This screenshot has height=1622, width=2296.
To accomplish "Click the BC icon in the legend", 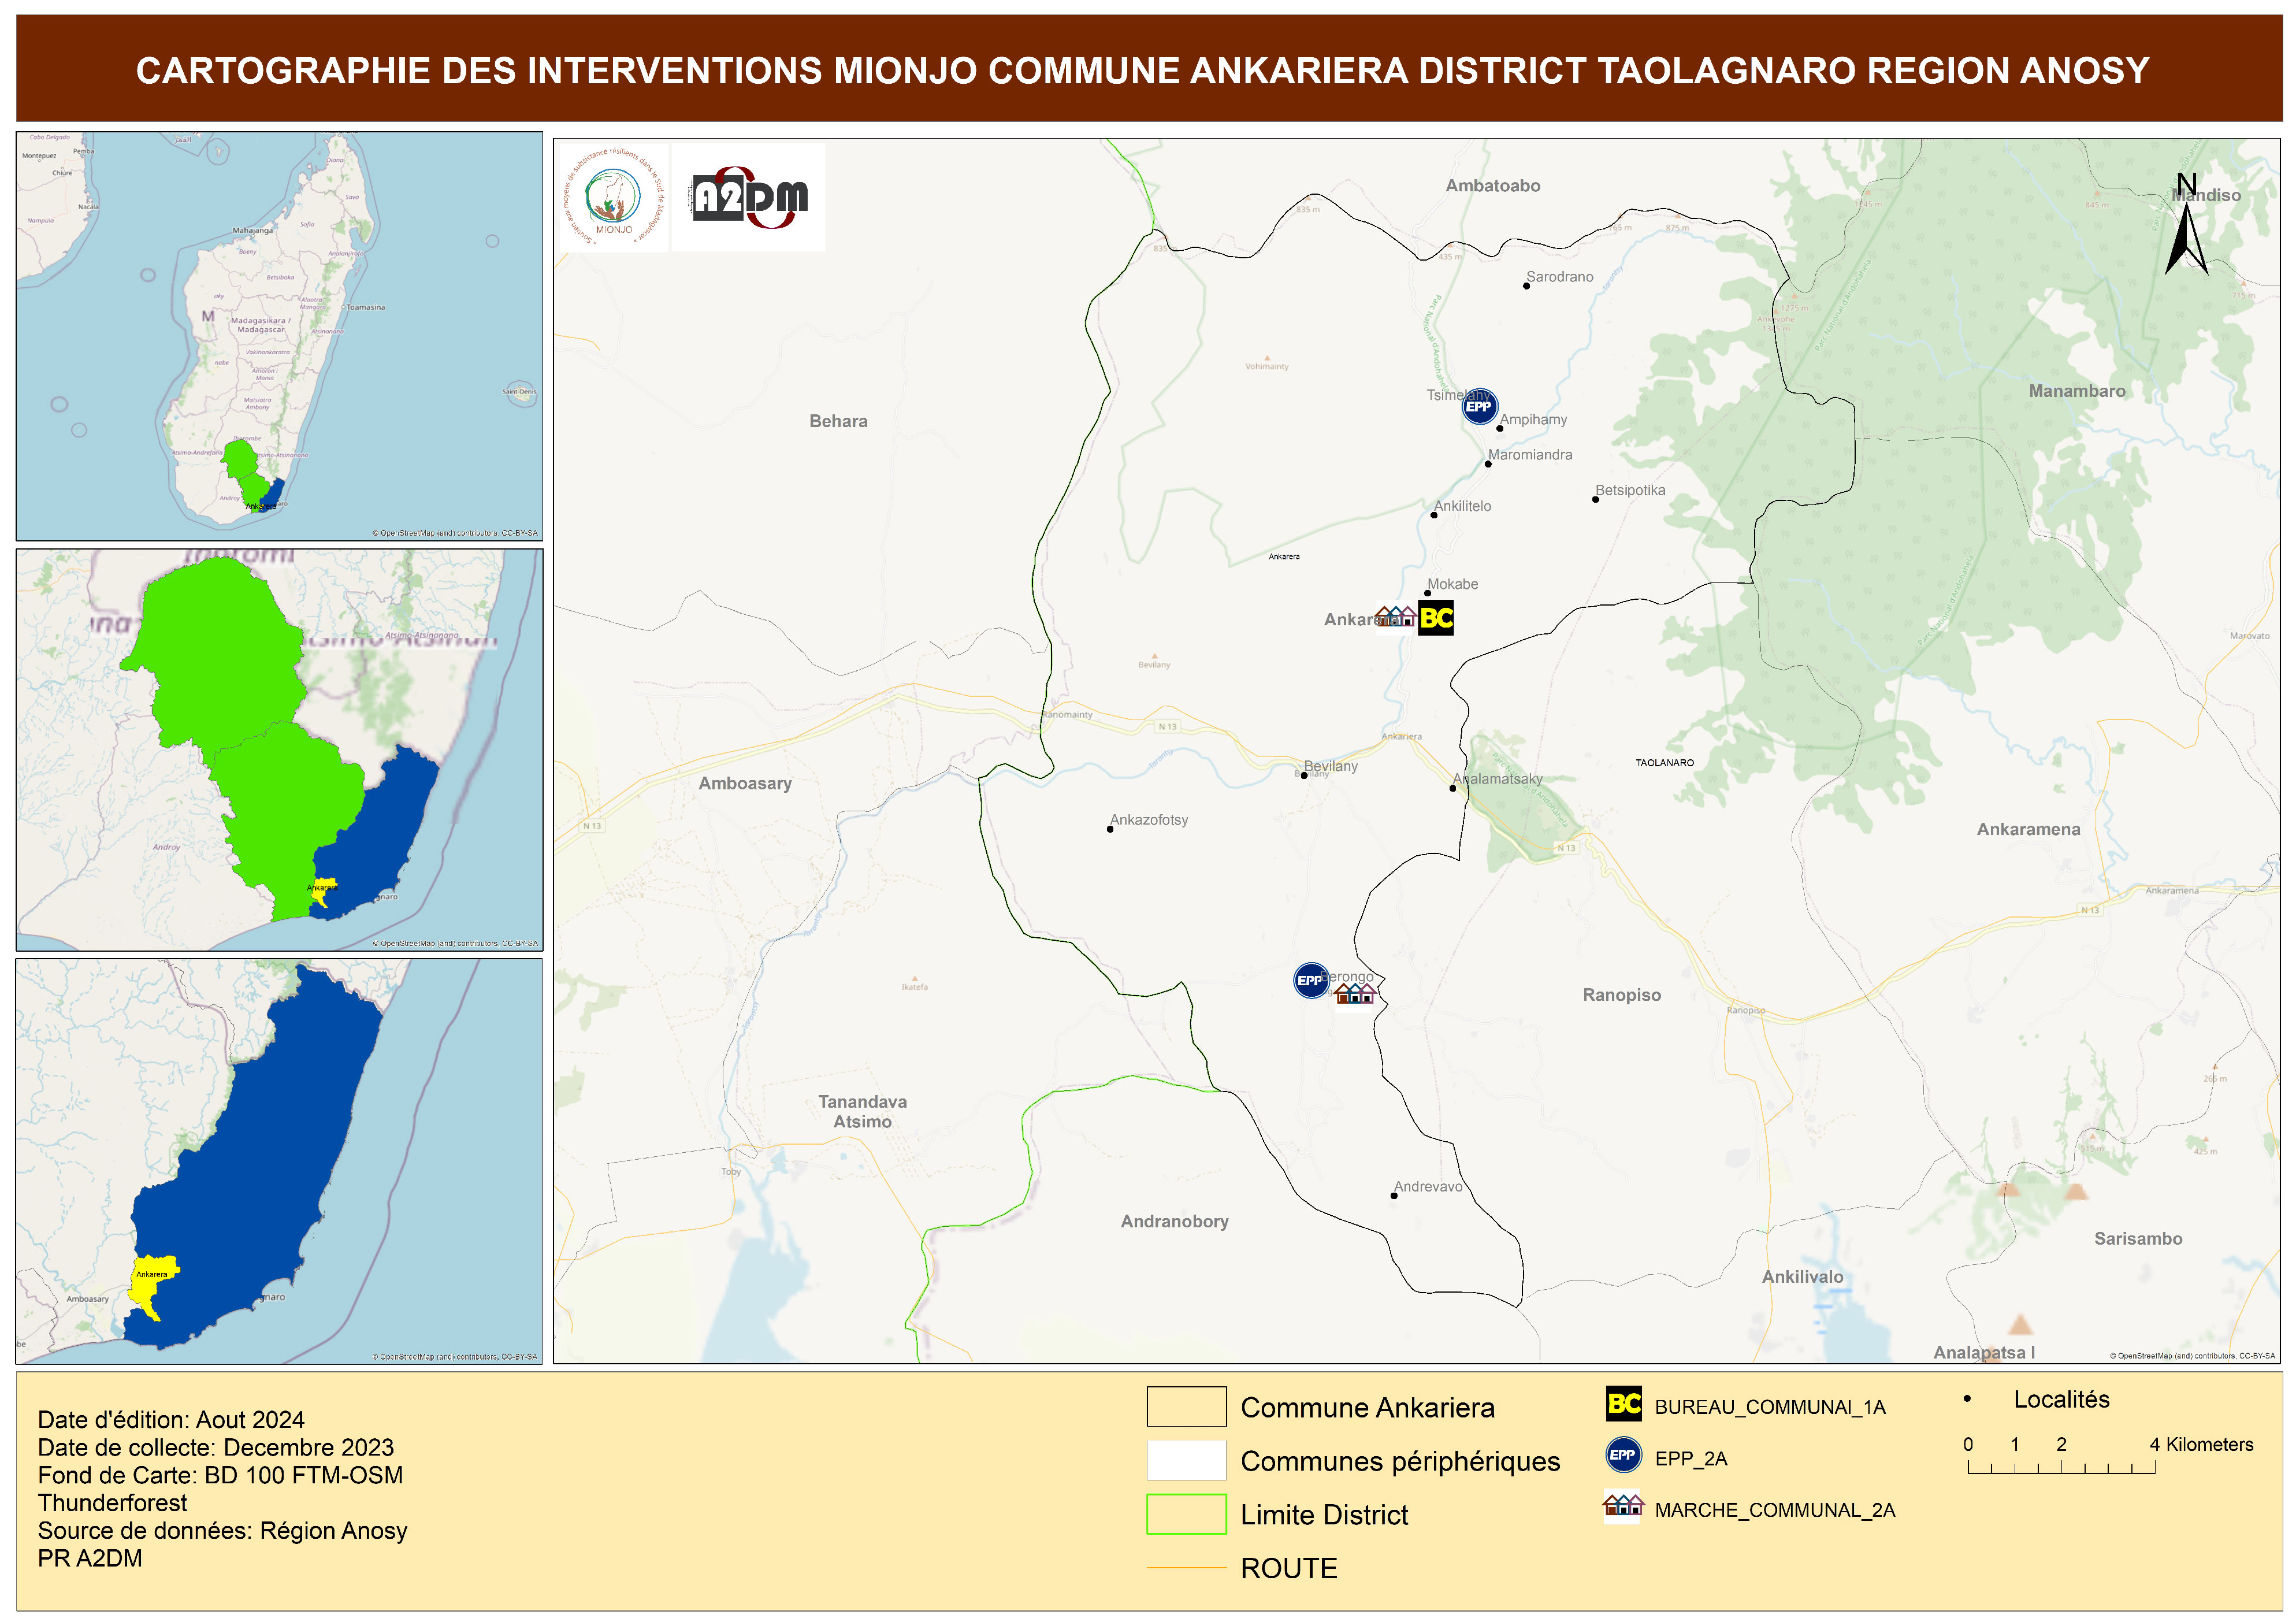I will pos(1623,1404).
